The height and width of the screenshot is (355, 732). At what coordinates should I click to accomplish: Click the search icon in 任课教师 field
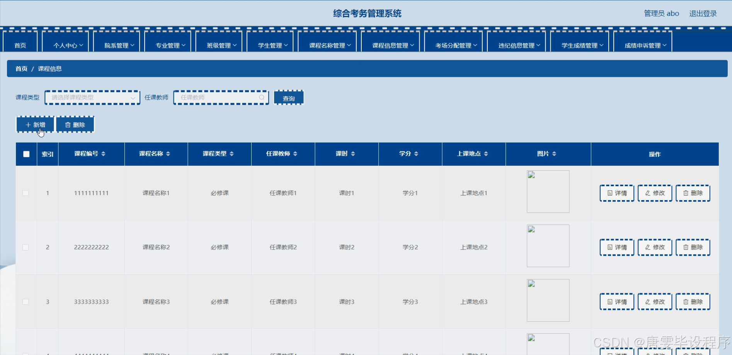(262, 97)
